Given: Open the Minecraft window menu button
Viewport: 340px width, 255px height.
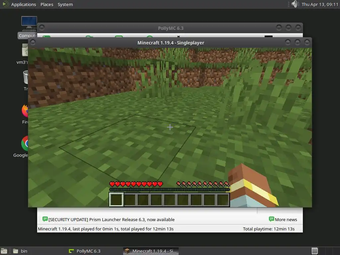Looking at the screenshot, I should click(x=33, y=42).
